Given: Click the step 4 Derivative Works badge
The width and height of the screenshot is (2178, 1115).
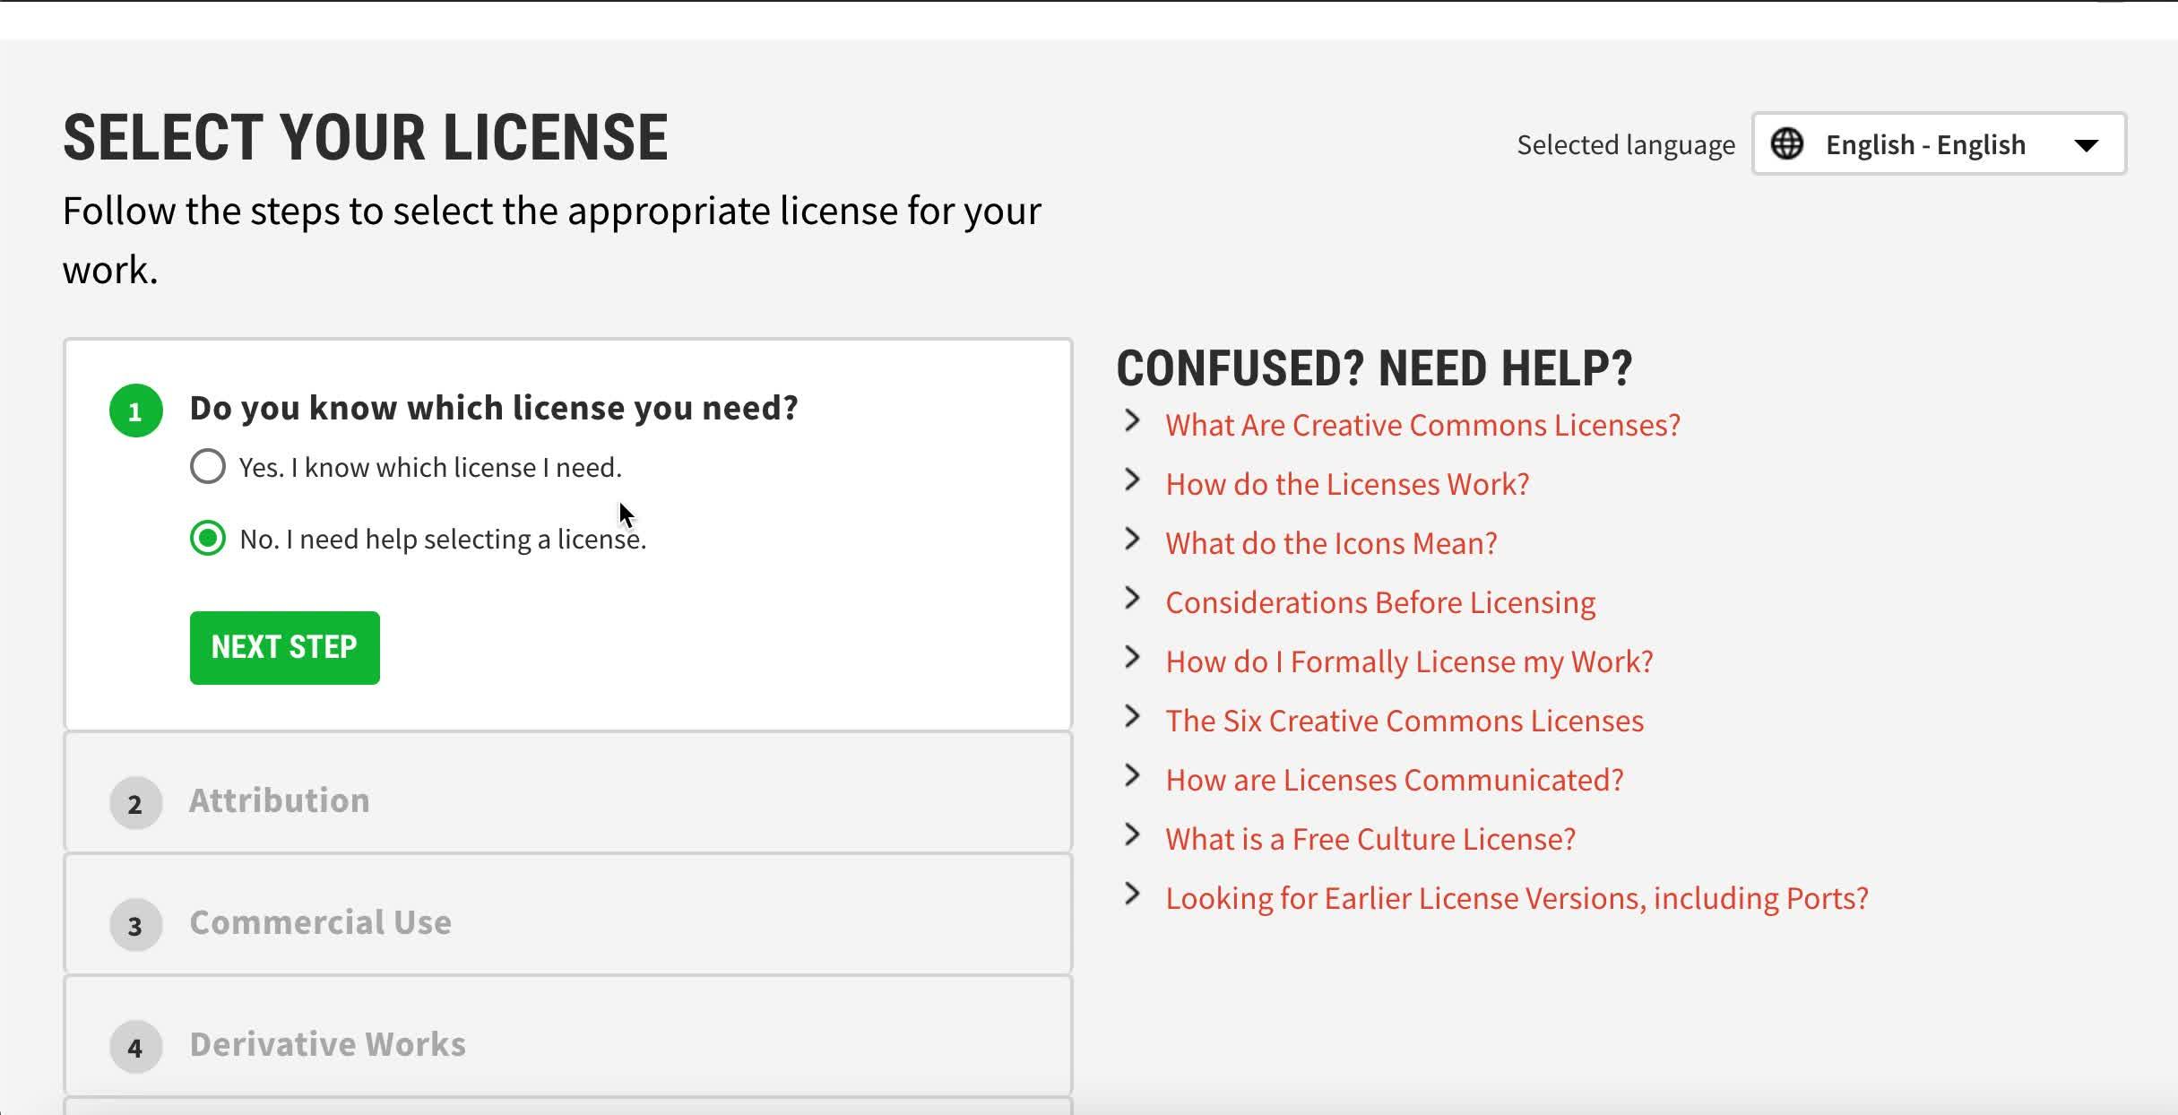Looking at the screenshot, I should pyautogui.click(x=135, y=1047).
